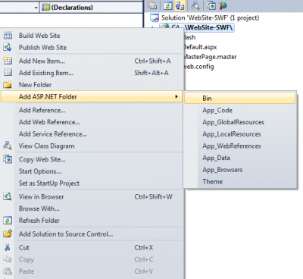Toggle the Nest Related Files toolbar icon
Screen dimensions: 303x279
180,5
